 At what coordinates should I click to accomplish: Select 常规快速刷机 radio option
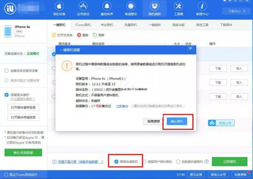[x=116, y=162]
